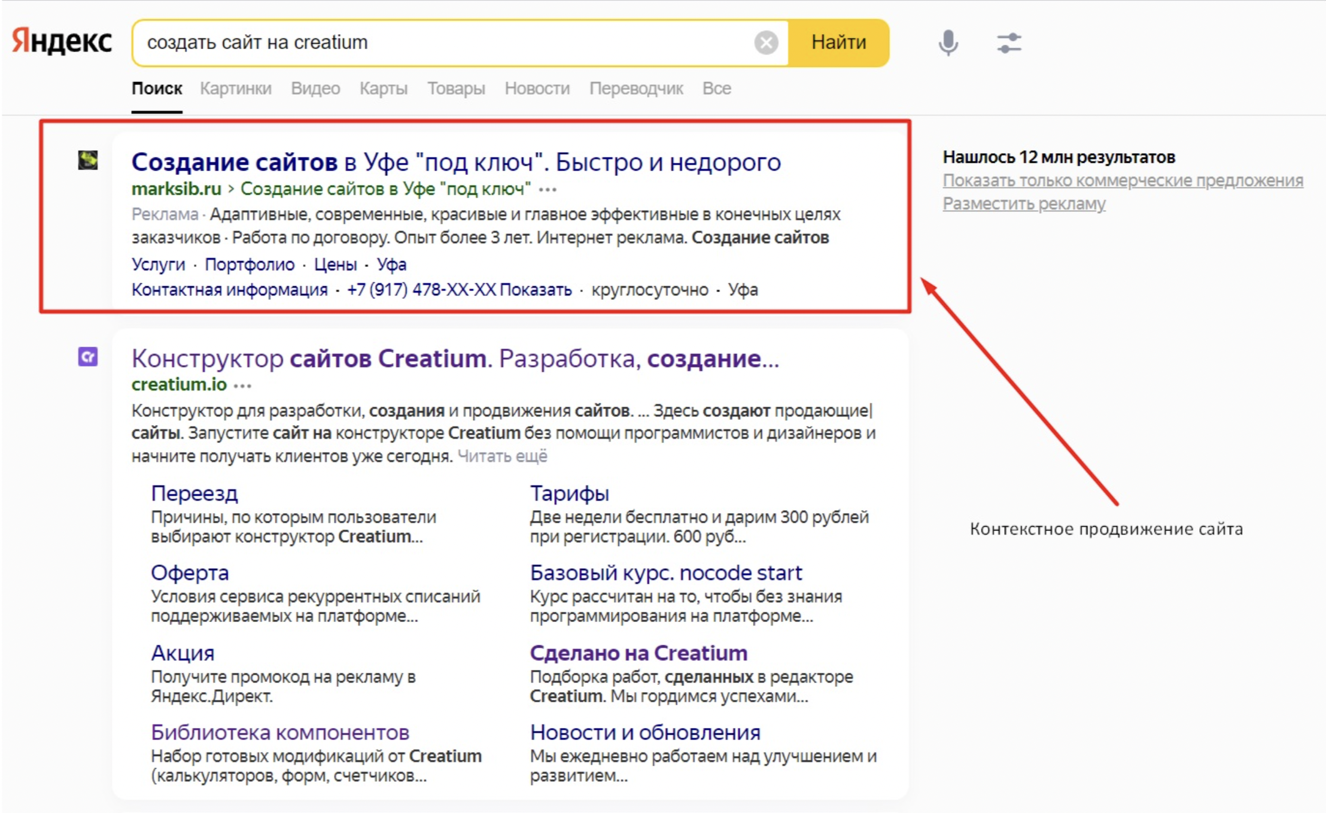Open the Цены sitelink
Screen dimensions: 1326x813
coord(336,264)
